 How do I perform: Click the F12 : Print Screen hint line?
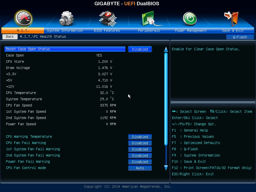point(212,168)
